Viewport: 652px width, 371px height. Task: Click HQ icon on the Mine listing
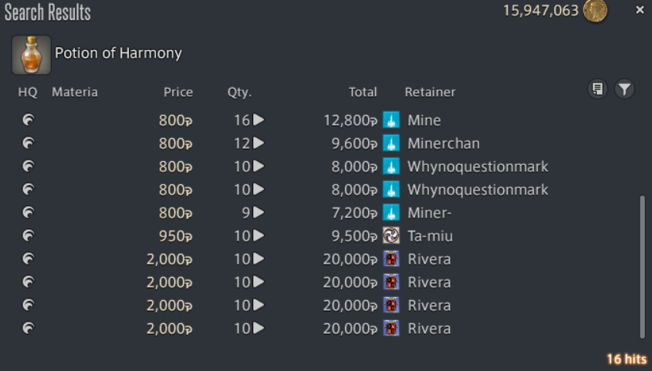[x=29, y=120]
